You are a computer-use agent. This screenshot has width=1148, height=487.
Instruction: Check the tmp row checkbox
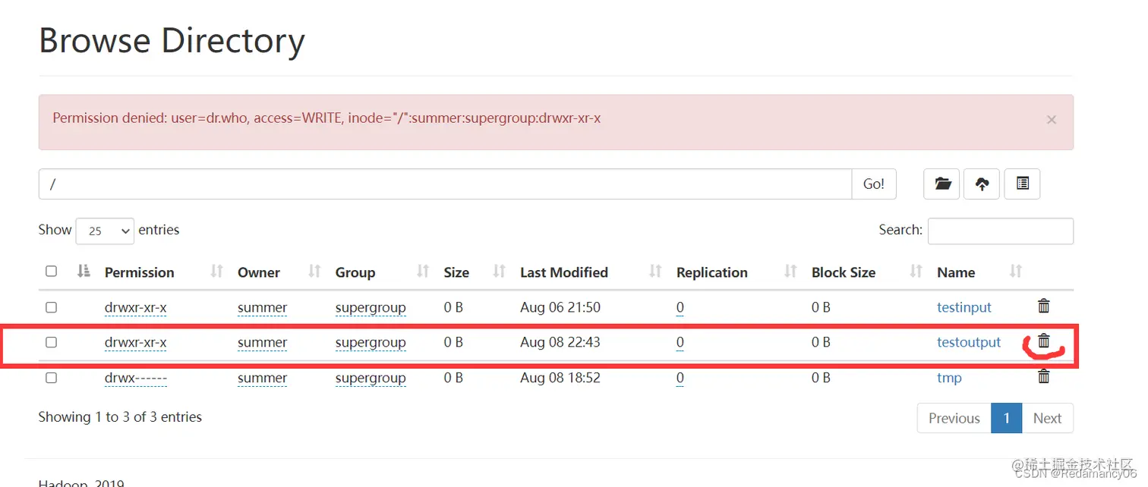(x=51, y=377)
